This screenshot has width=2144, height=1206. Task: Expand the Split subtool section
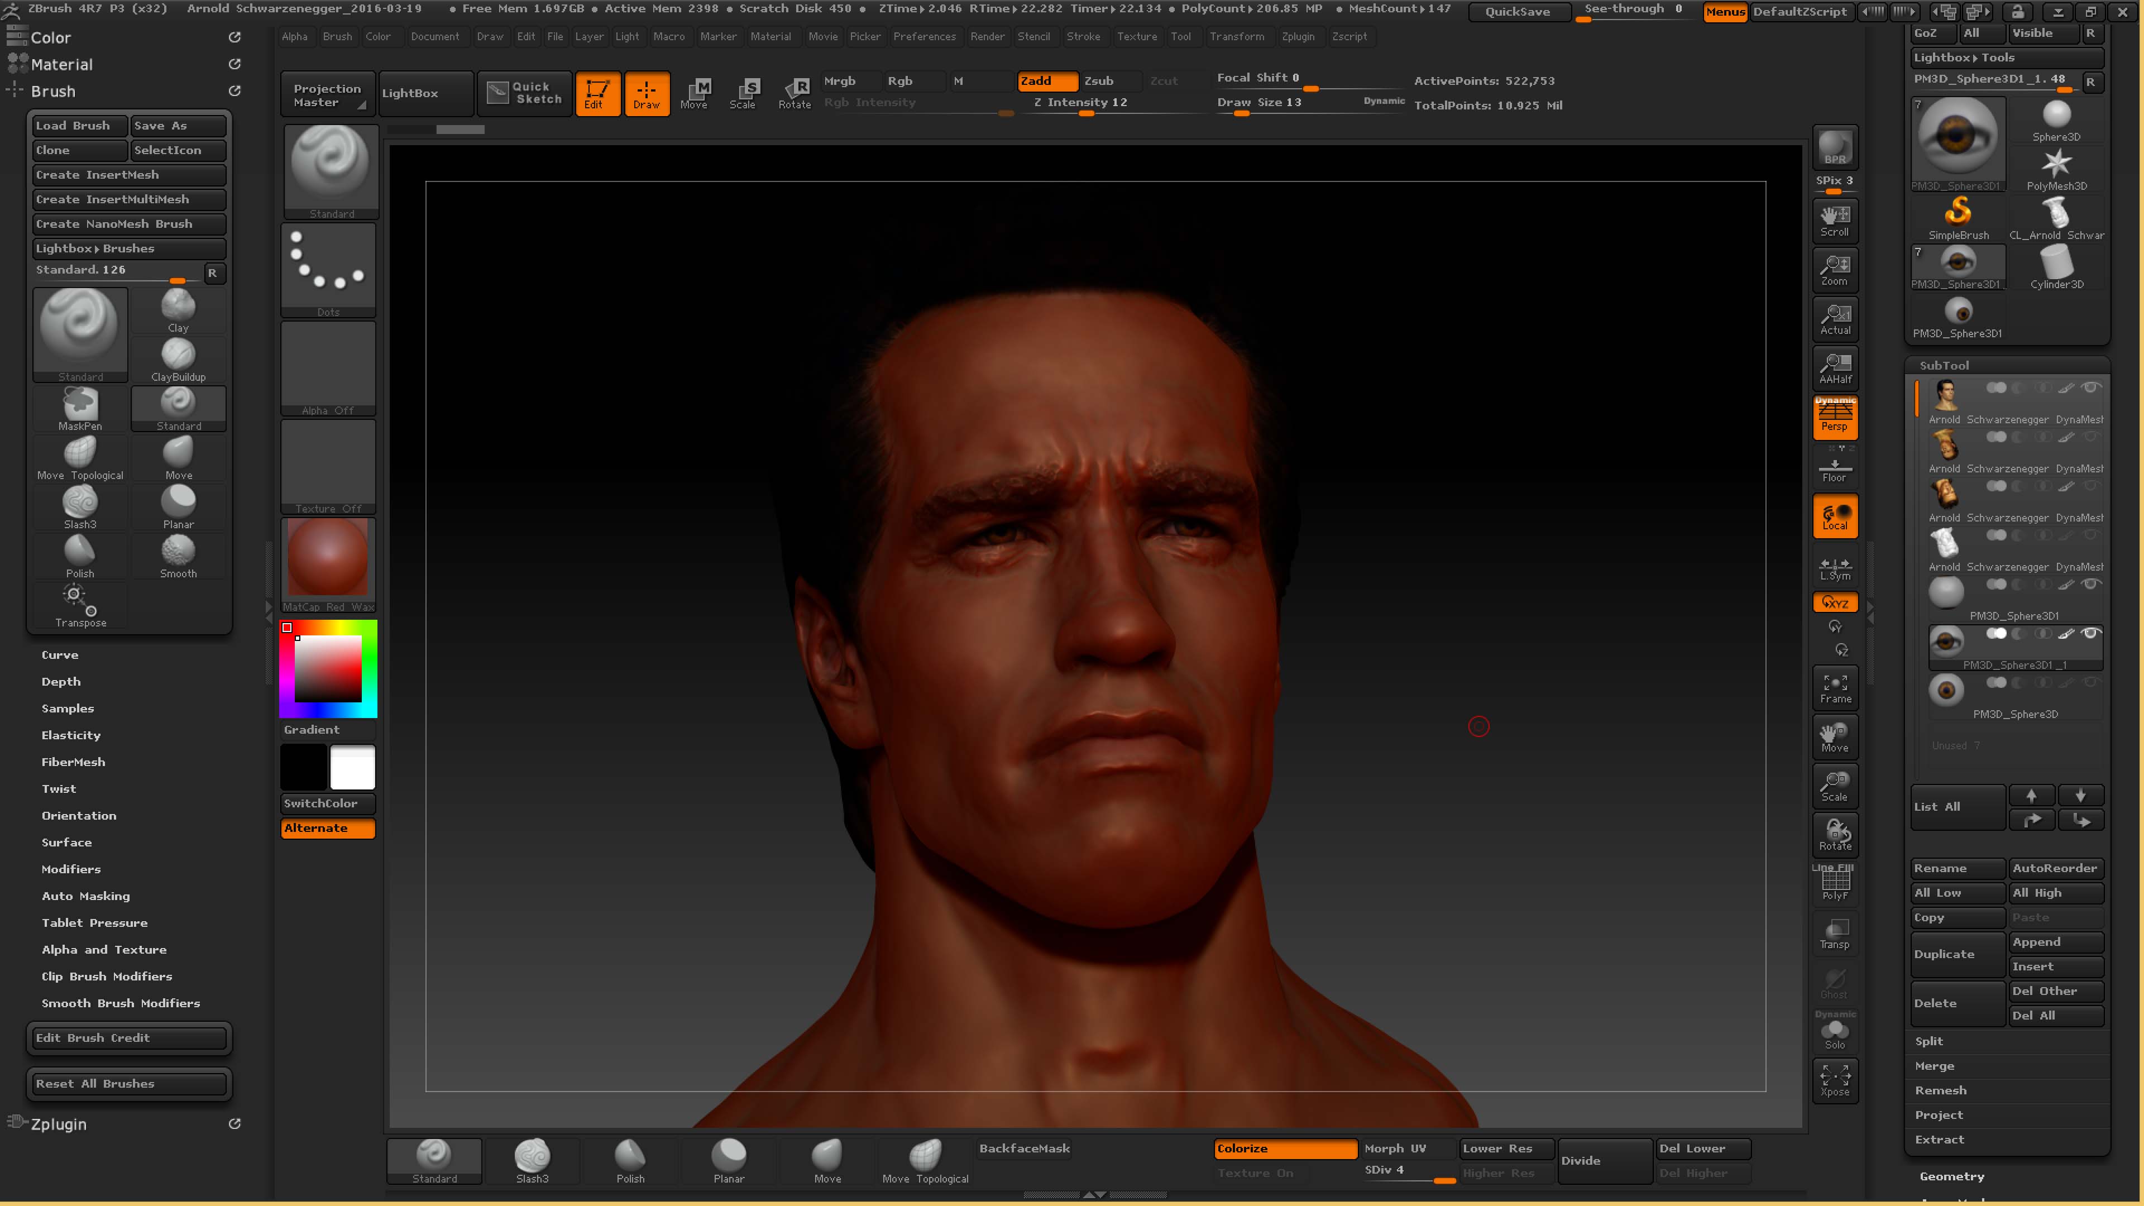1928,1042
